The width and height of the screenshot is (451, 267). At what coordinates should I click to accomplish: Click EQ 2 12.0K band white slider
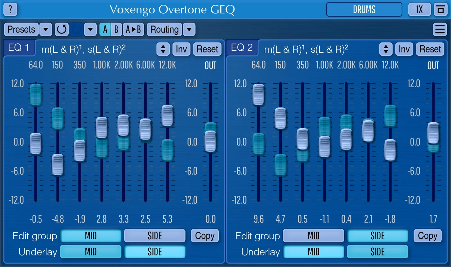click(390, 150)
